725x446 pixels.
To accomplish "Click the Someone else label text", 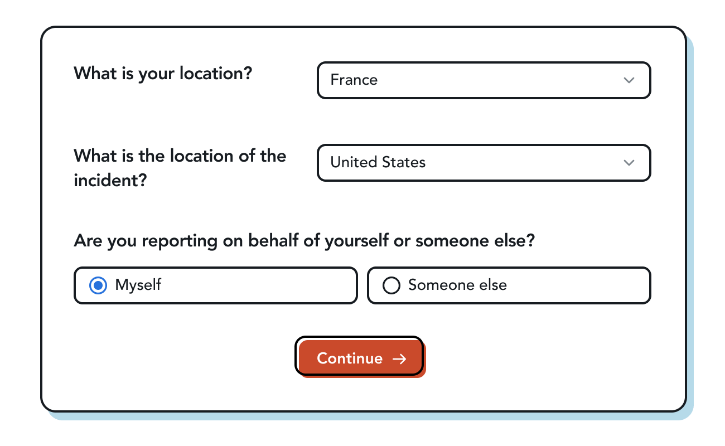I will click(457, 285).
